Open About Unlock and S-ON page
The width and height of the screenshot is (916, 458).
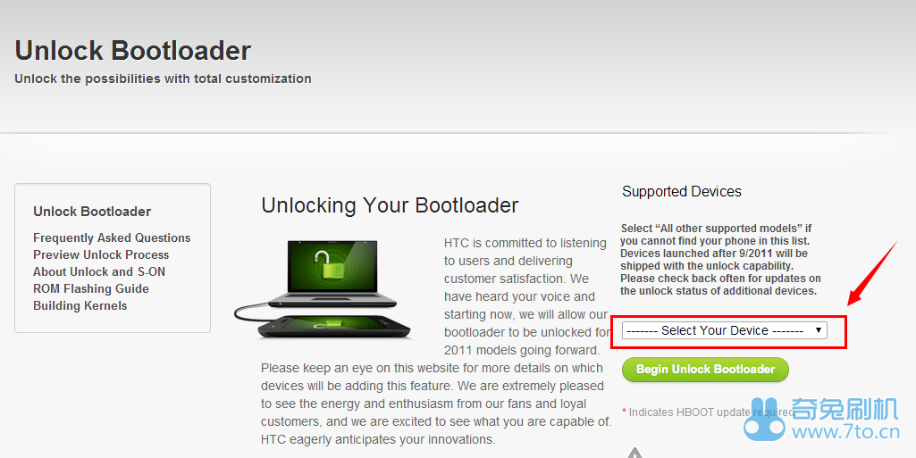[x=99, y=272]
